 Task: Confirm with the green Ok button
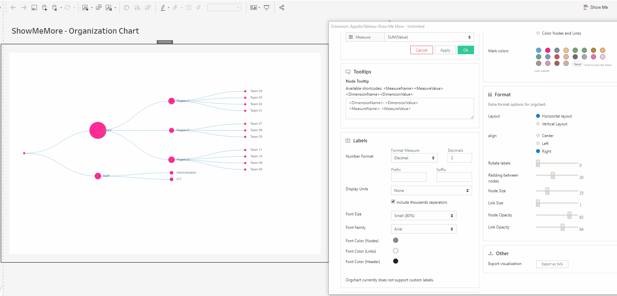click(466, 50)
